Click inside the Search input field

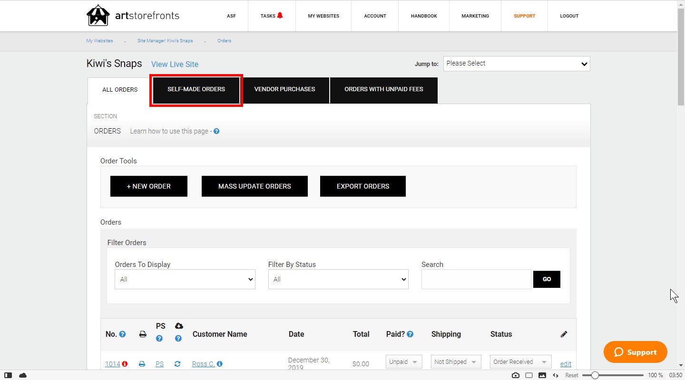(476, 279)
